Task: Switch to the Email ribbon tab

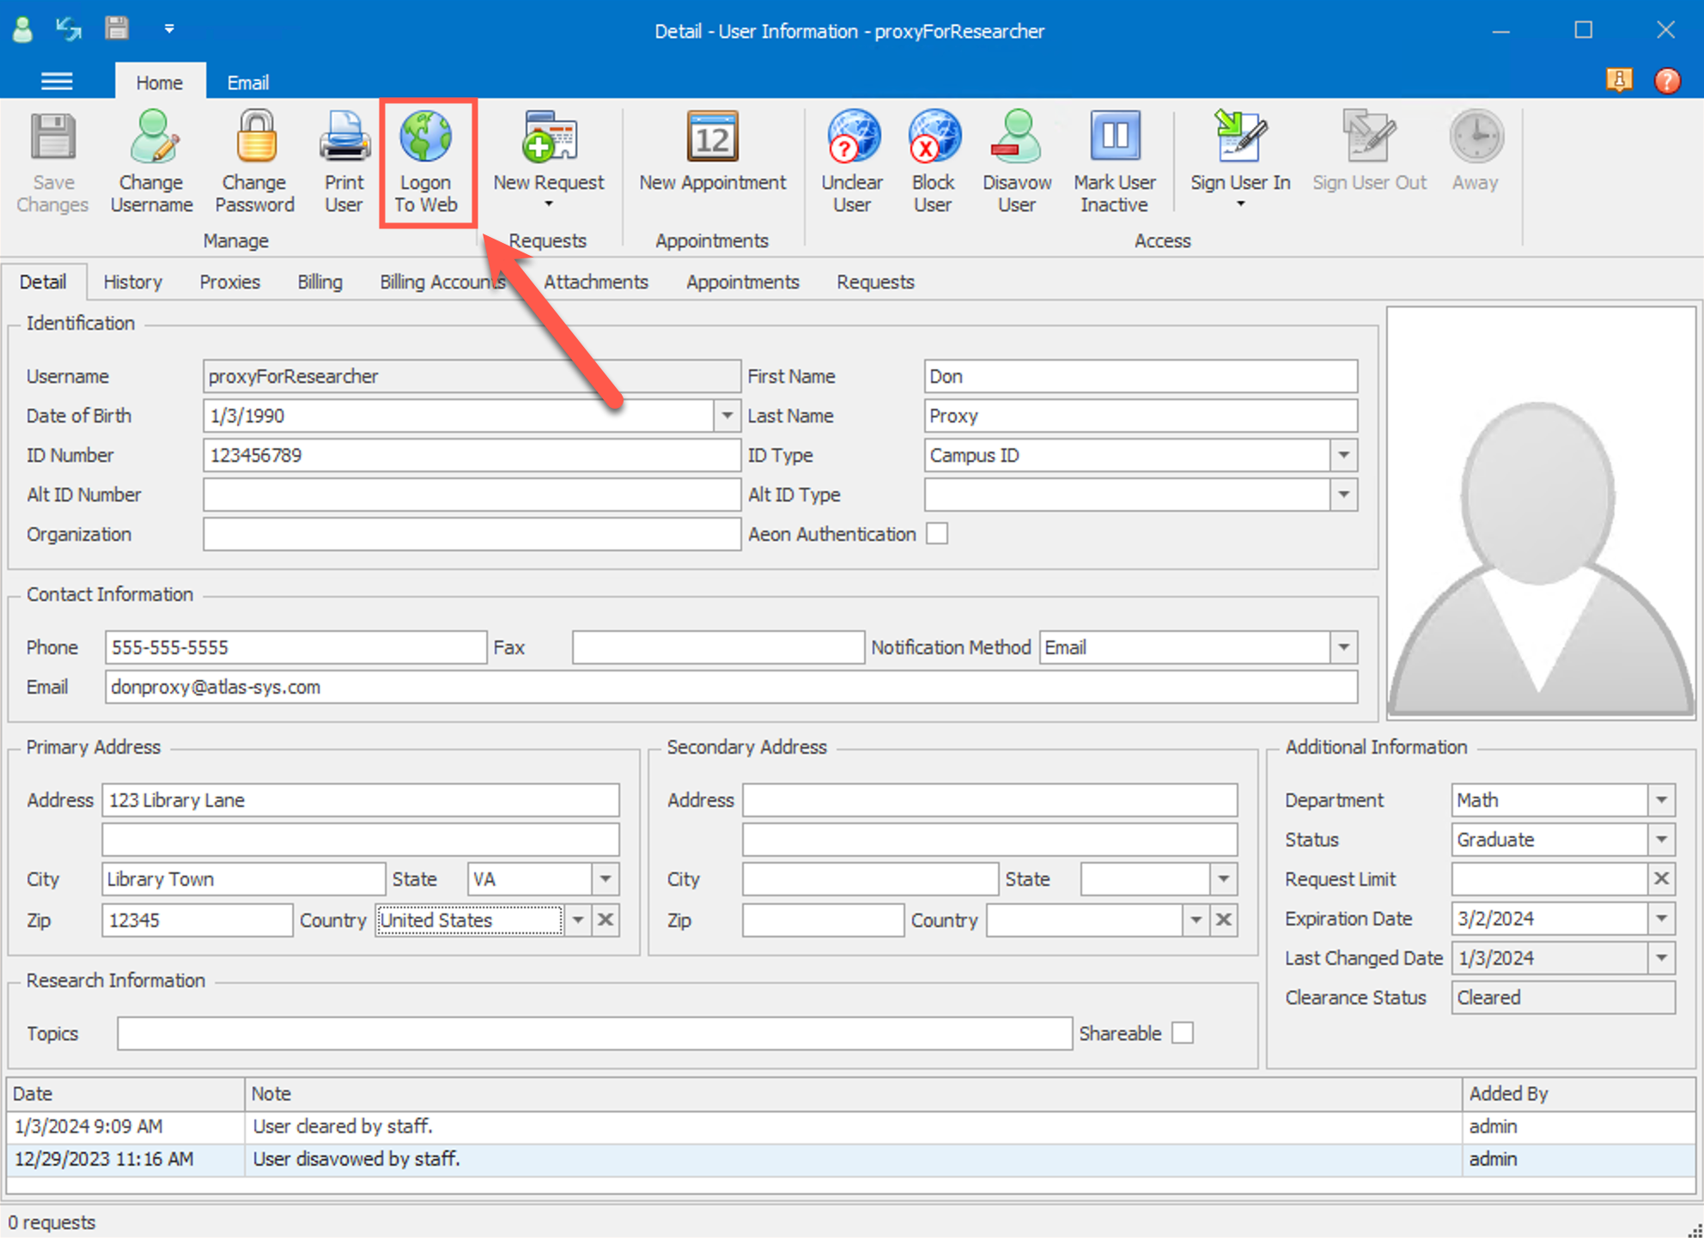Action: pos(247,82)
